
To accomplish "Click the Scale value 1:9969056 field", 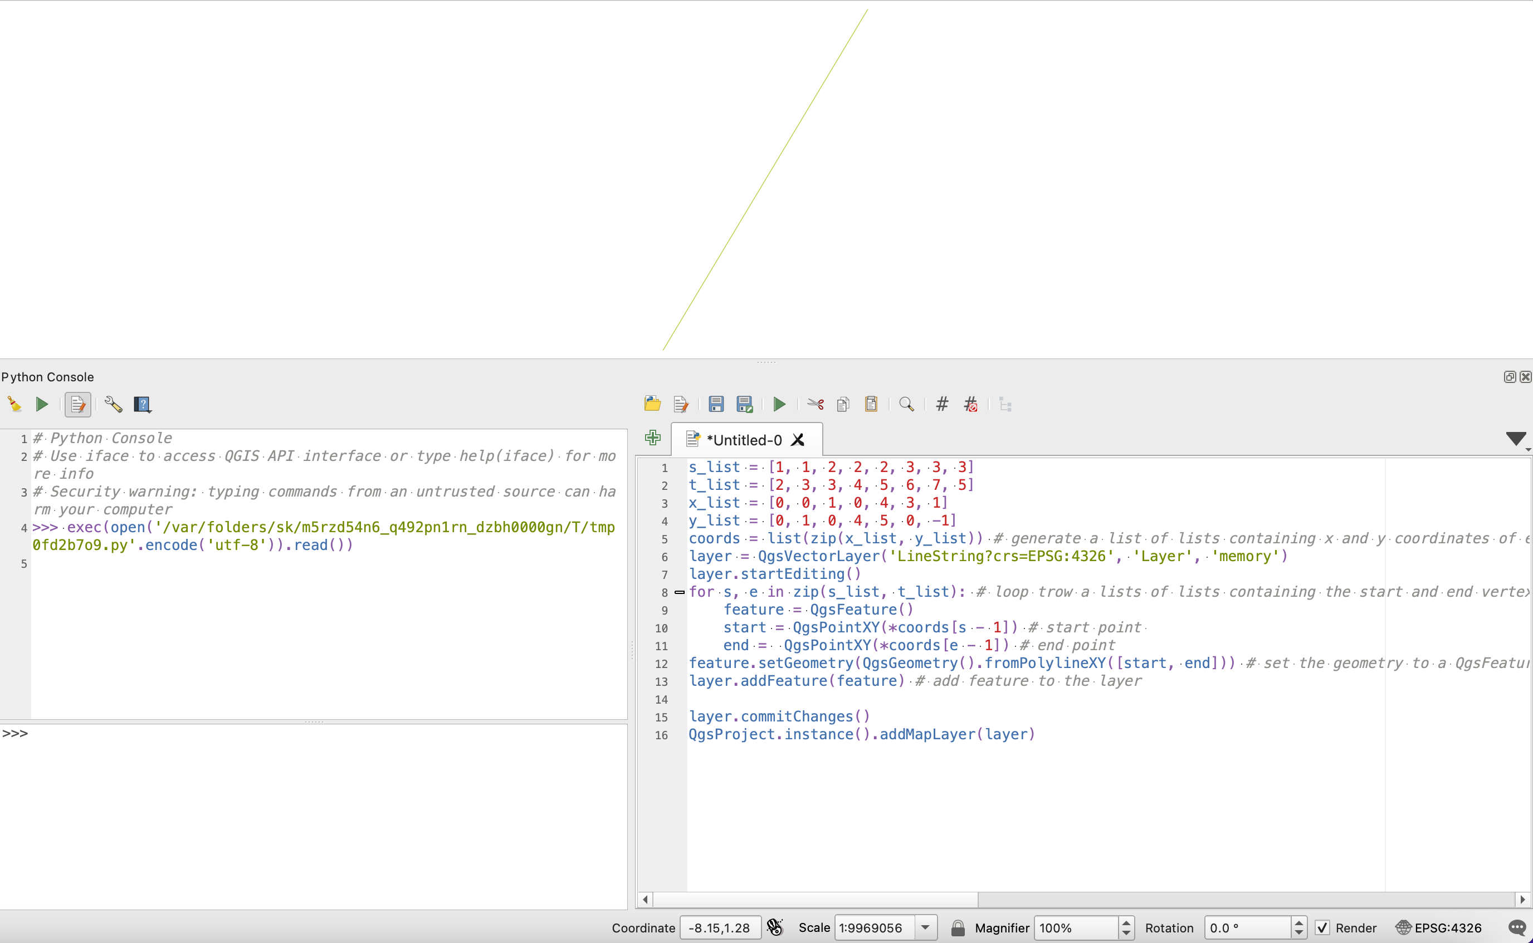I will point(875,927).
